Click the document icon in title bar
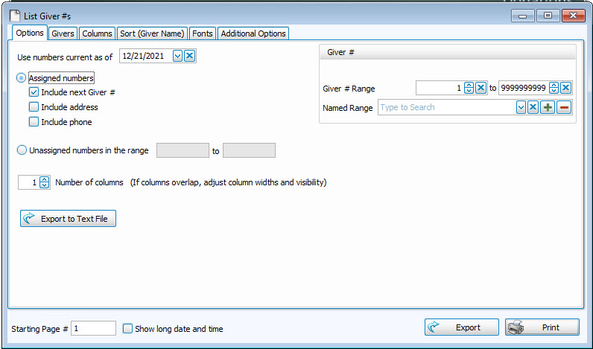The width and height of the screenshot is (593, 349). (15, 16)
